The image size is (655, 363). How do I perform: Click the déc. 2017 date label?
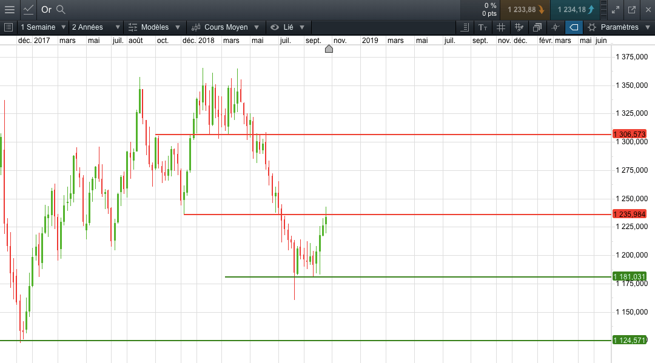tap(34, 41)
